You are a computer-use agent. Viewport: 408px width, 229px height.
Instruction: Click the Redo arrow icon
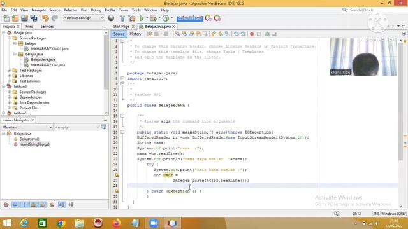pyautogui.click(x=55, y=18)
